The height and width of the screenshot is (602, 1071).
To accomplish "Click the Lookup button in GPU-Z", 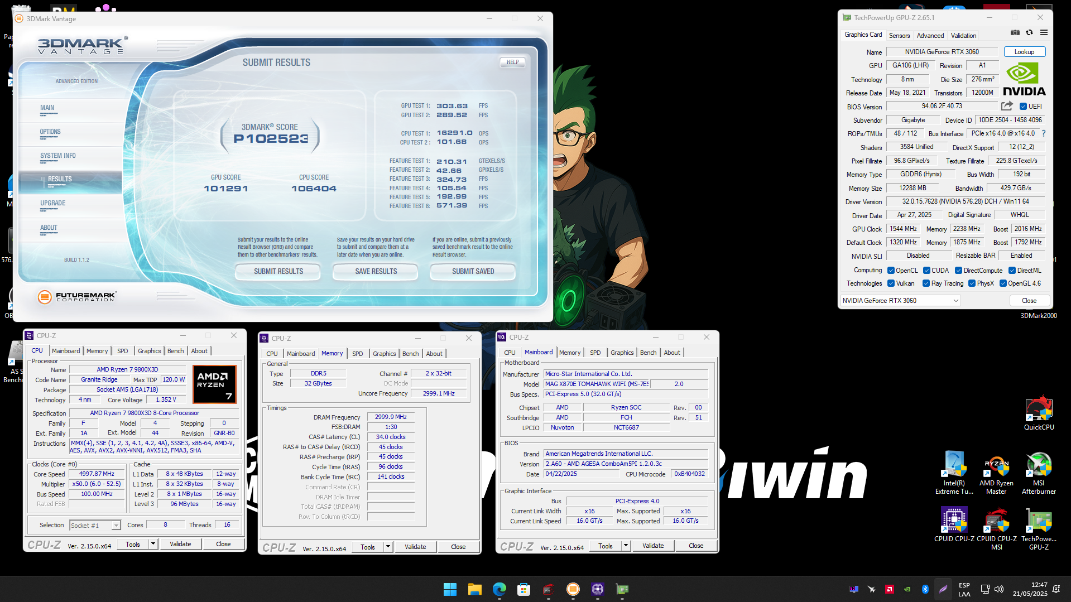I will [1024, 52].
